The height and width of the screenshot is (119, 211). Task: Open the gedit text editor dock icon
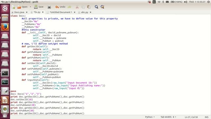tap(5, 91)
